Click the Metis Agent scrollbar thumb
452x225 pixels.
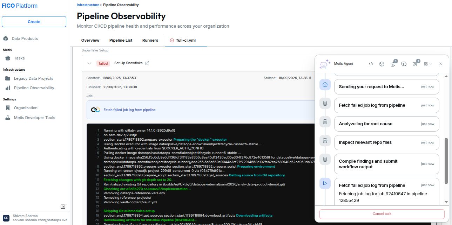tap(446, 161)
